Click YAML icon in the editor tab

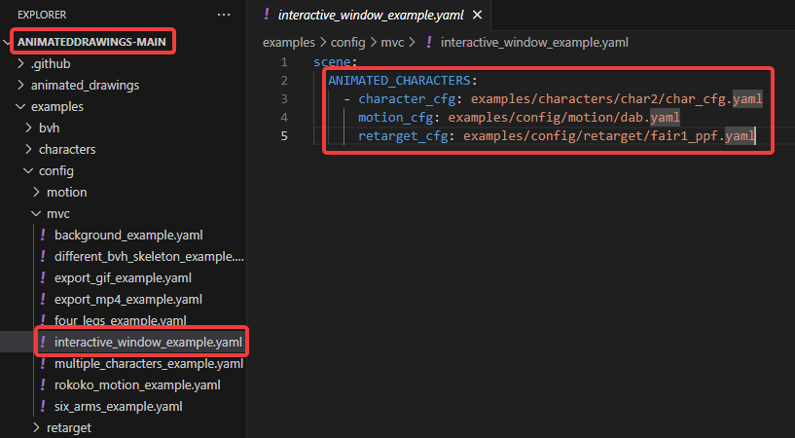point(267,15)
